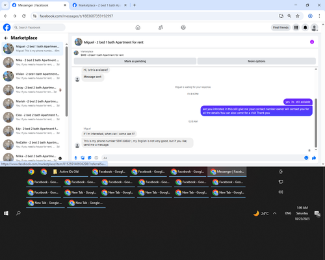This screenshot has width=325, height=260.
Task: Open Cleo's conversation in the list
Action: click(x=32, y=117)
